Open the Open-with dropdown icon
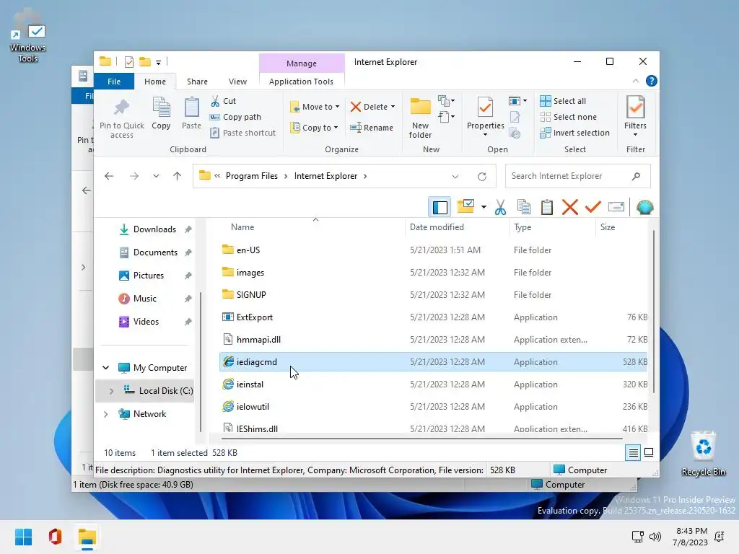This screenshot has height=554, width=739. click(x=517, y=101)
